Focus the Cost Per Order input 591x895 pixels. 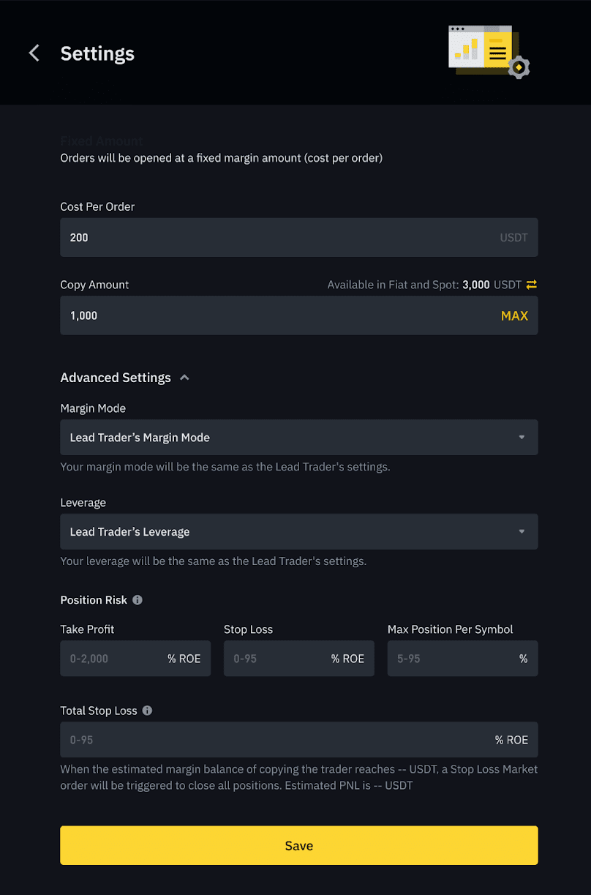[x=278, y=238]
